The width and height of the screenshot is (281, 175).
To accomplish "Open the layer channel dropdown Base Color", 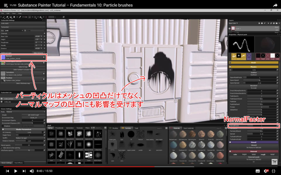I will (233, 23).
